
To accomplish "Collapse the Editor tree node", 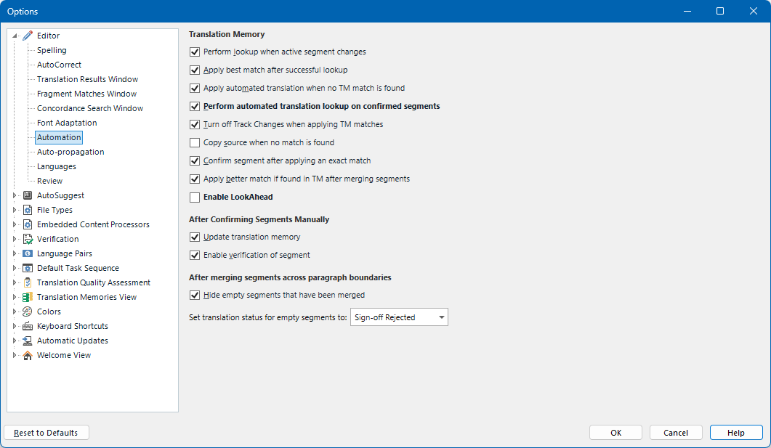I will coord(15,36).
